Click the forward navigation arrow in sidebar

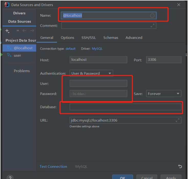point(32,31)
